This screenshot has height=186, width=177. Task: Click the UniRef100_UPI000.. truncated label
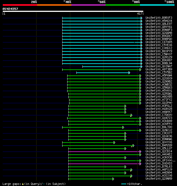[x=160, y=161]
